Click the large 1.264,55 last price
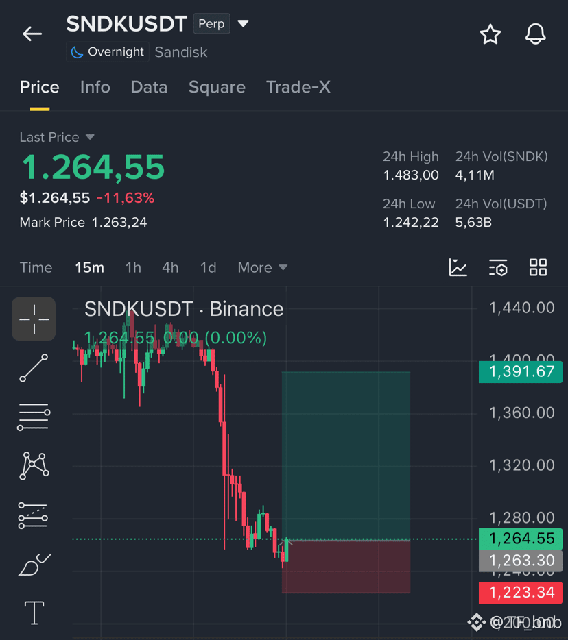This screenshot has height=640, width=568. coord(93,167)
